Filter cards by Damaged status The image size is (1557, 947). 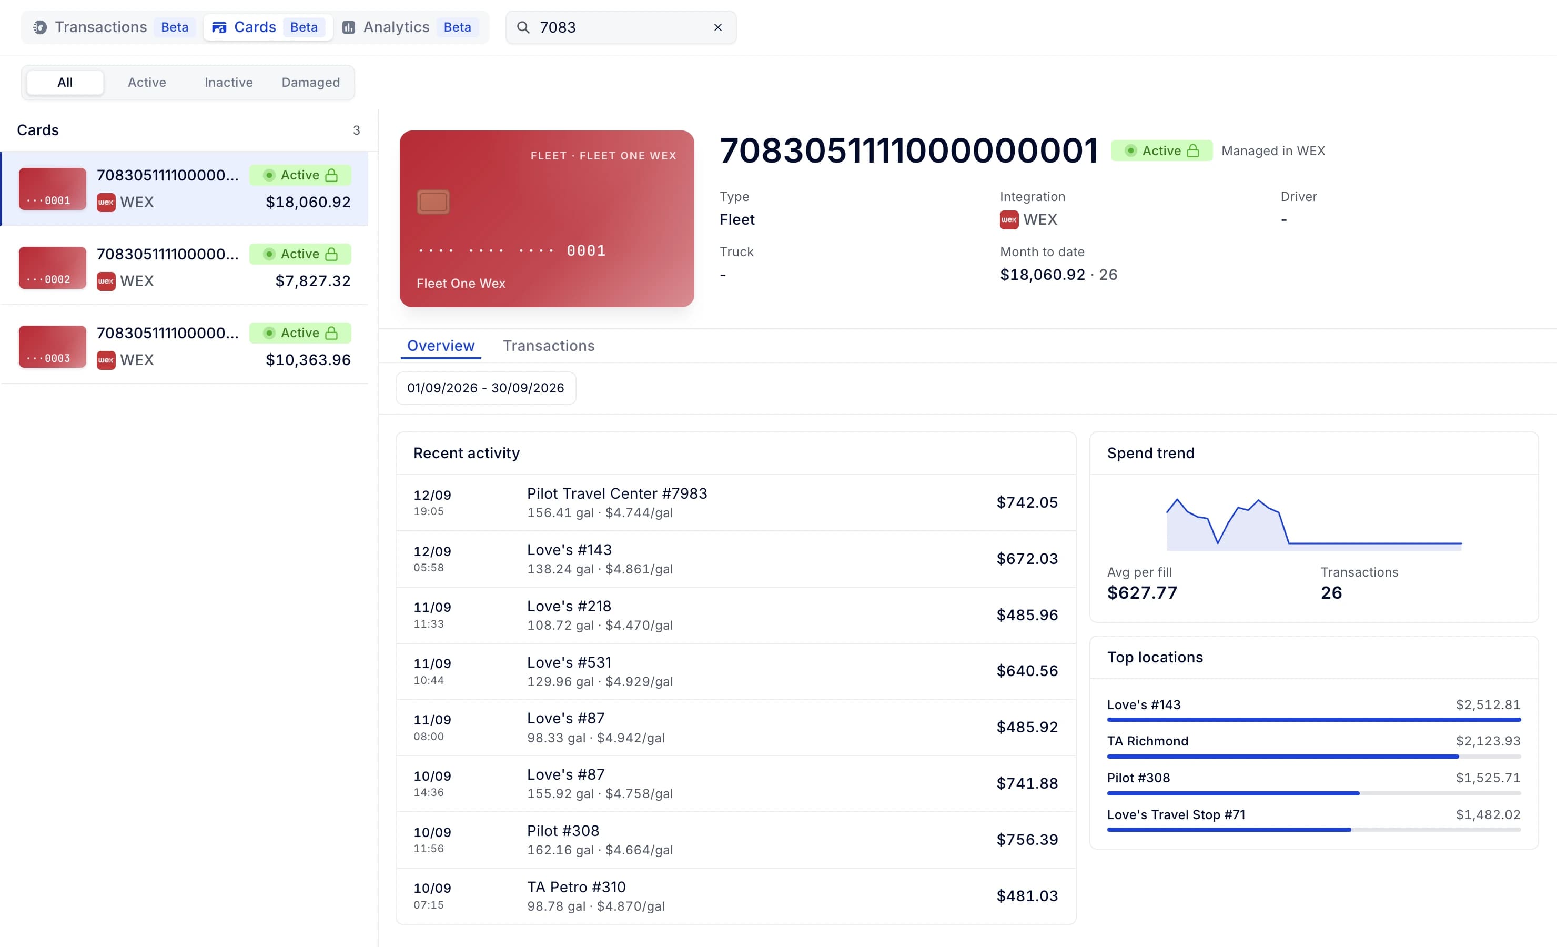(311, 82)
